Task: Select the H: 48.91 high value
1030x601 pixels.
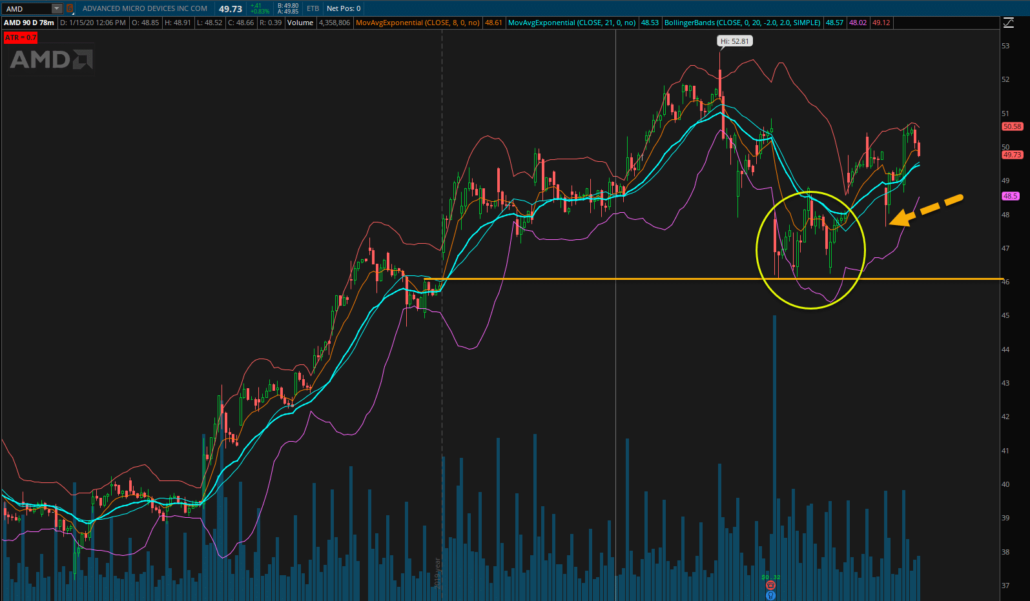Action: point(178,23)
